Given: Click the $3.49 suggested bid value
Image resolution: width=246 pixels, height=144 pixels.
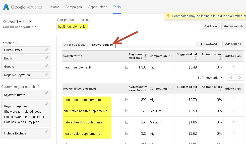Looking at the screenshot, I should (193, 67).
